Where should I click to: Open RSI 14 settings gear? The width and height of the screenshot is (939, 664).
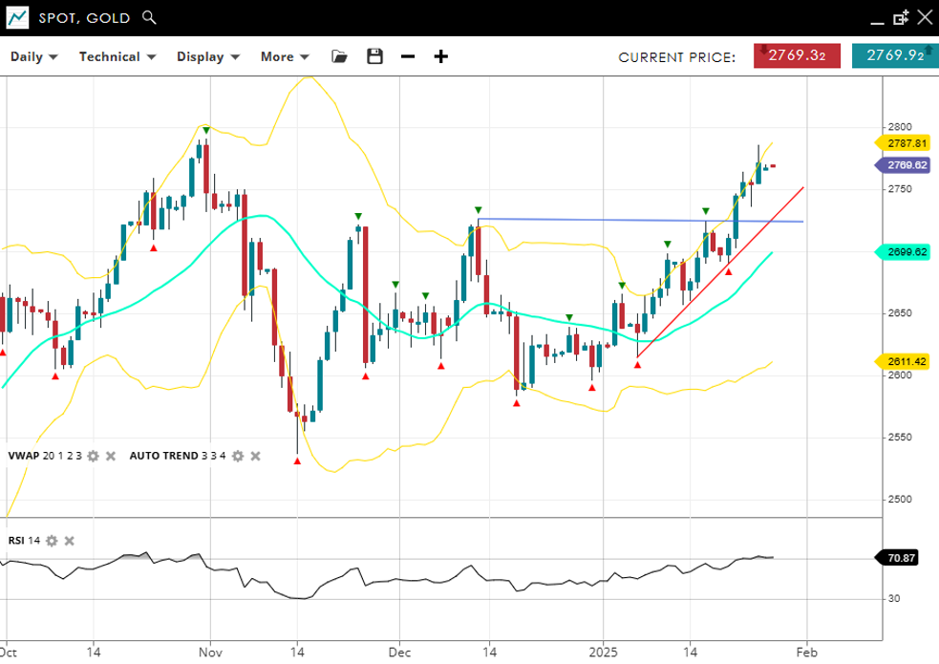(52, 541)
